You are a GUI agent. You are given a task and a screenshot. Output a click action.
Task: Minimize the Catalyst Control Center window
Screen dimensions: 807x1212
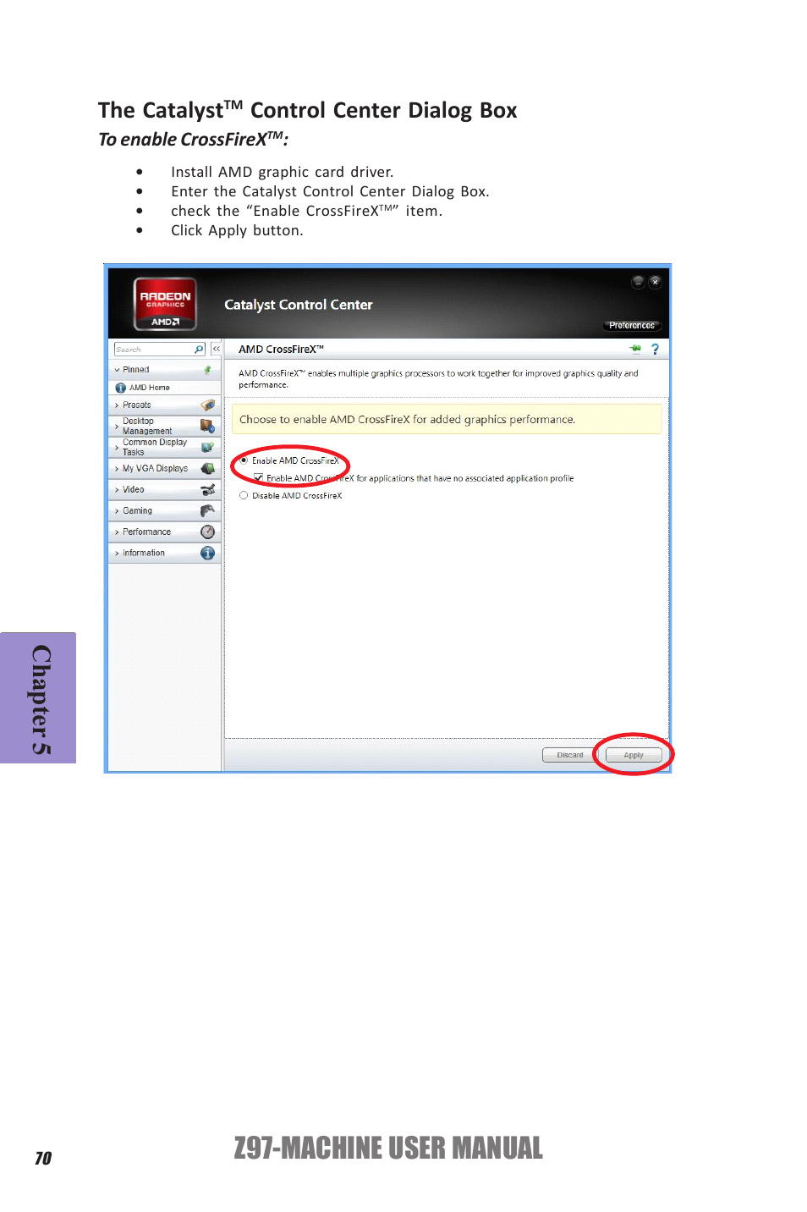pyautogui.click(x=638, y=282)
